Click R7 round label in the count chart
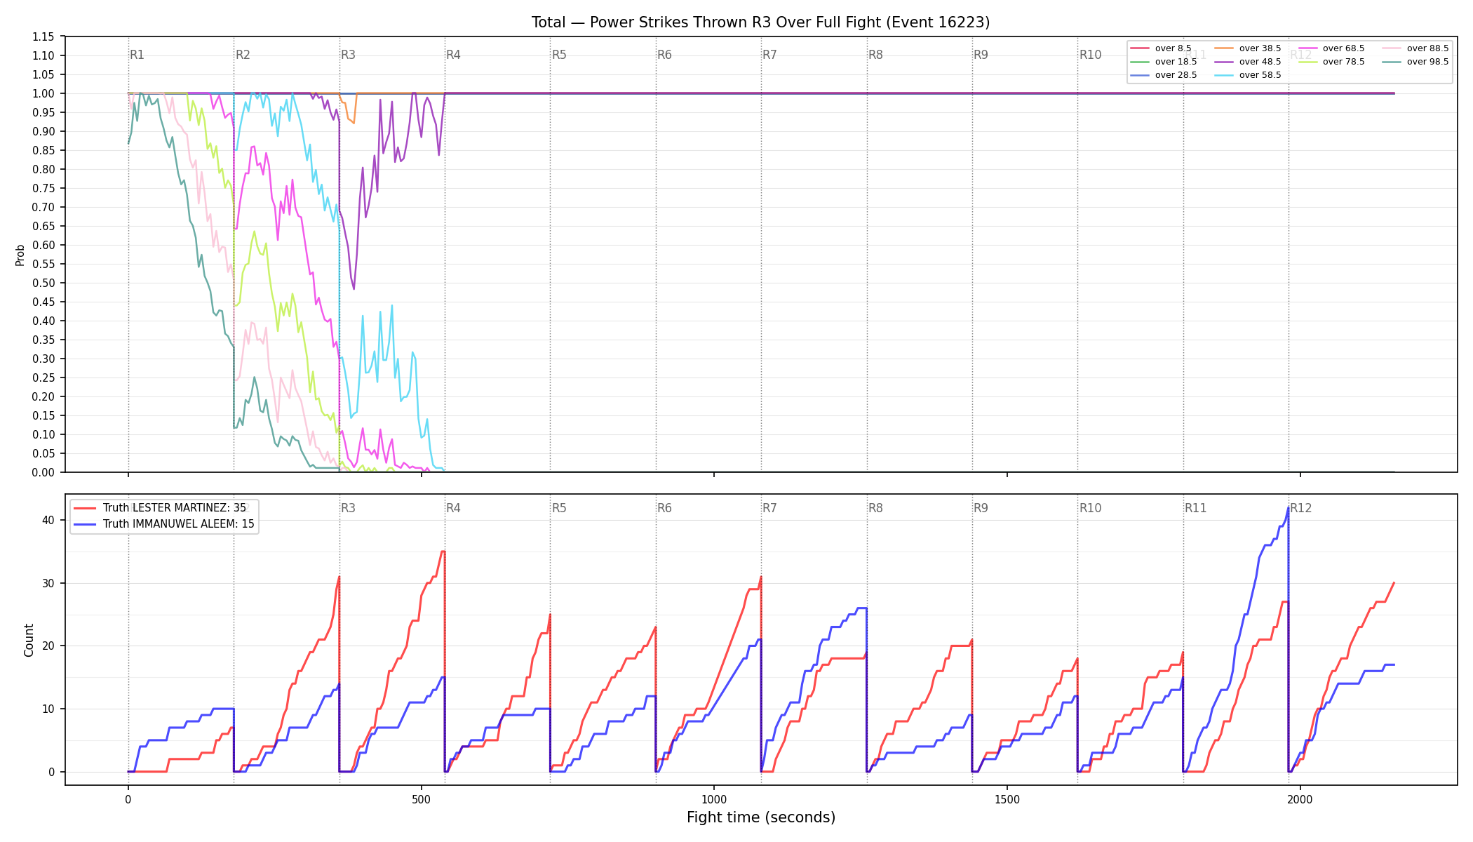The image size is (1473, 842). [769, 508]
